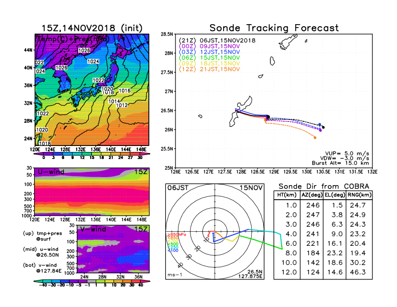This screenshot has width=397, height=307.
Task: Click the AZ(deg) column header
Action: [312, 195]
